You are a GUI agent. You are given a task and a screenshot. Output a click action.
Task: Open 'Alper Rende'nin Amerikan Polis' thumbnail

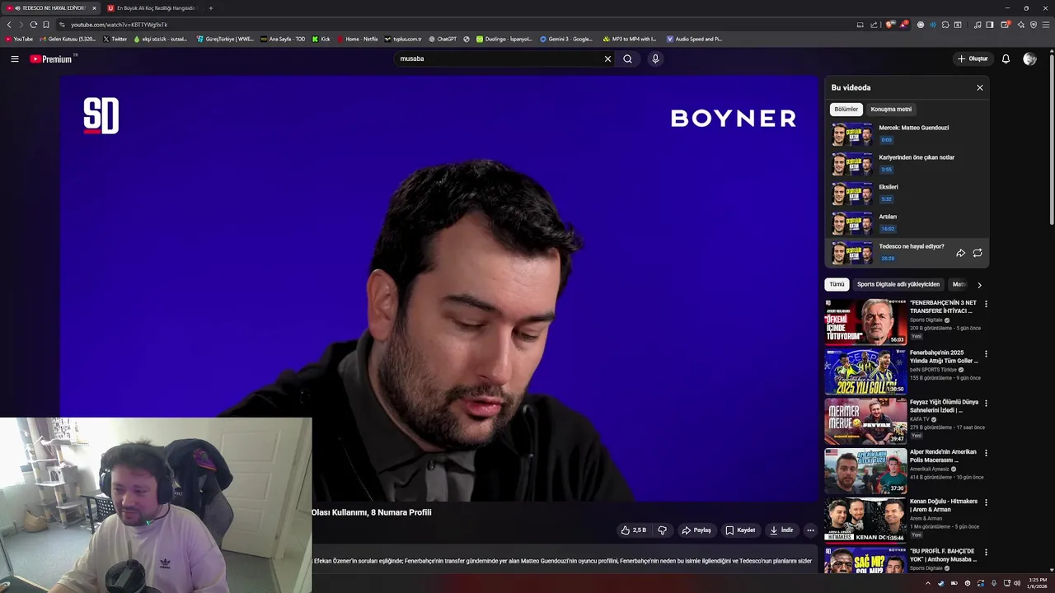pyautogui.click(x=865, y=470)
